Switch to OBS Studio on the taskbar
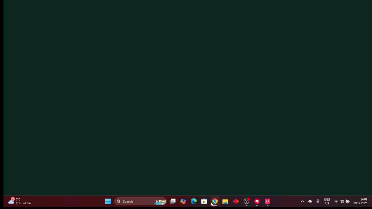This screenshot has width=372, height=209. point(246,201)
